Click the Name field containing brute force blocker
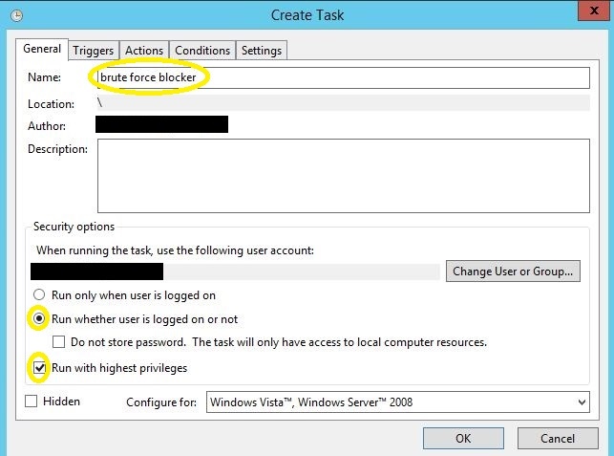 (344, 77)
